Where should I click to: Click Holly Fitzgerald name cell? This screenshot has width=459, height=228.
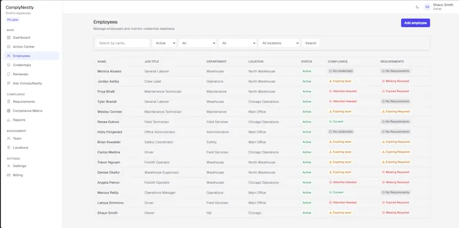pyautogui.click(x=110, y=132)
